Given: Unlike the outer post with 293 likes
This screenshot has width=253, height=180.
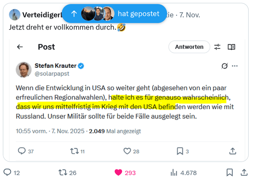Looking at the screenshot, I should pos(118,172).
